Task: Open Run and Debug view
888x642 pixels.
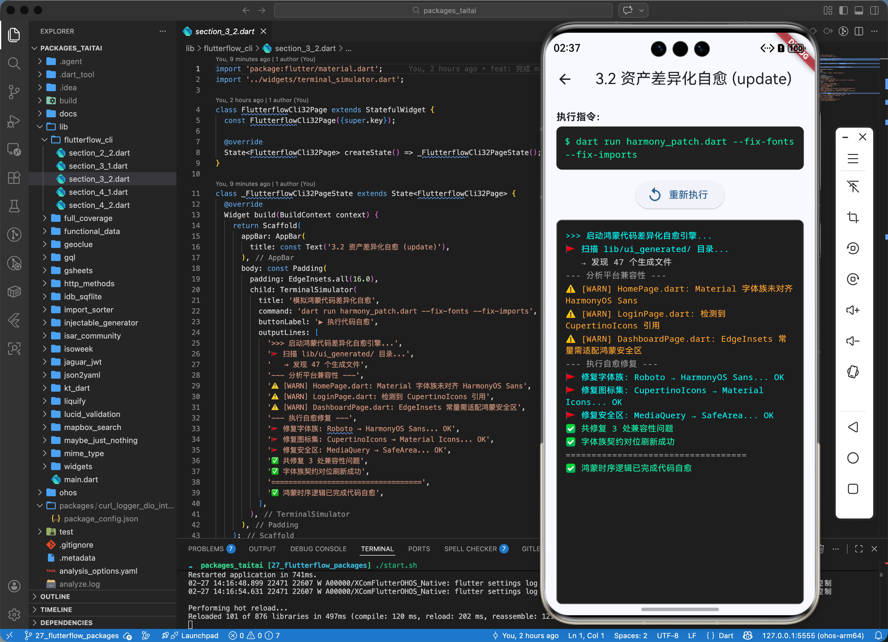Action: click(x=14, y=121)
